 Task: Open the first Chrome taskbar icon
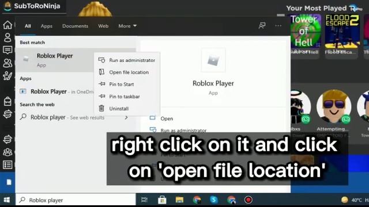pyautogui.click(x=197, y=200)
